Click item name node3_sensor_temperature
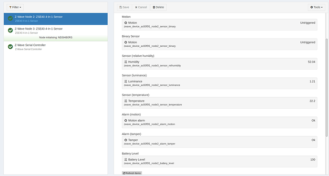This screenshot has height=176, width=329. [x=153, y=104]
